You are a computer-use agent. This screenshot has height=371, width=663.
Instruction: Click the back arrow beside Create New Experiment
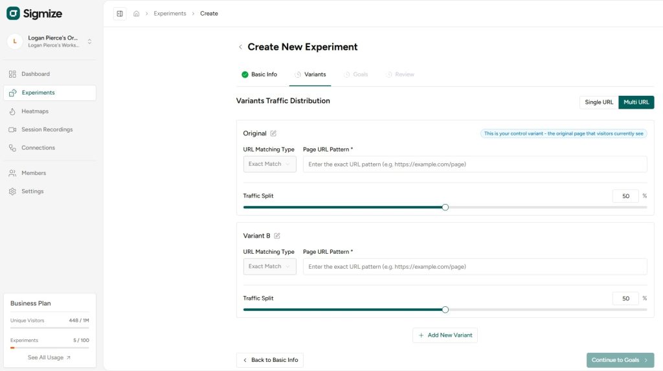(x=241, y=47)
